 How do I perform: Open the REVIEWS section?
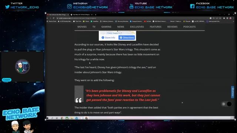click(x=172, y=27)
